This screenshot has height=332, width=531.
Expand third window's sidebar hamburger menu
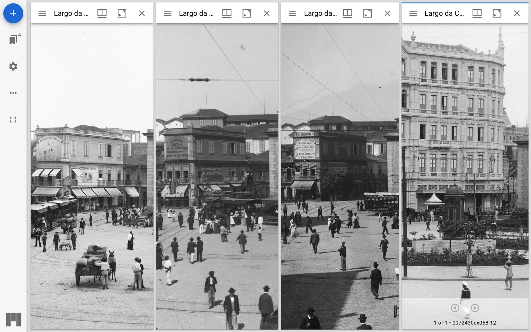pos(292,13)
